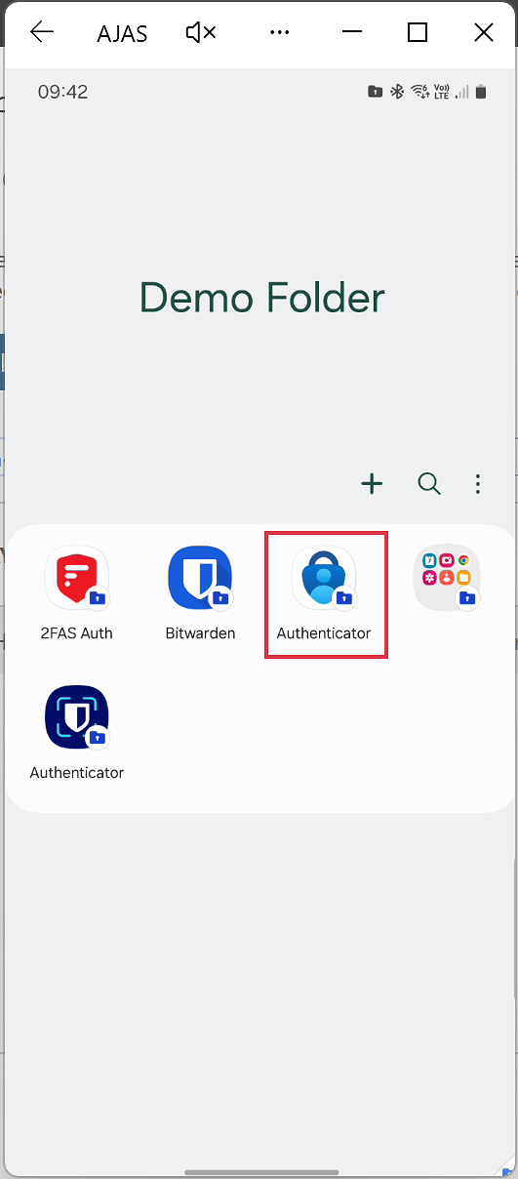Open Microsoft Authenticator with the blue lock icon
Viewport: 518px width, 1179px height.
pyautogui.click(x=324, y=578)
